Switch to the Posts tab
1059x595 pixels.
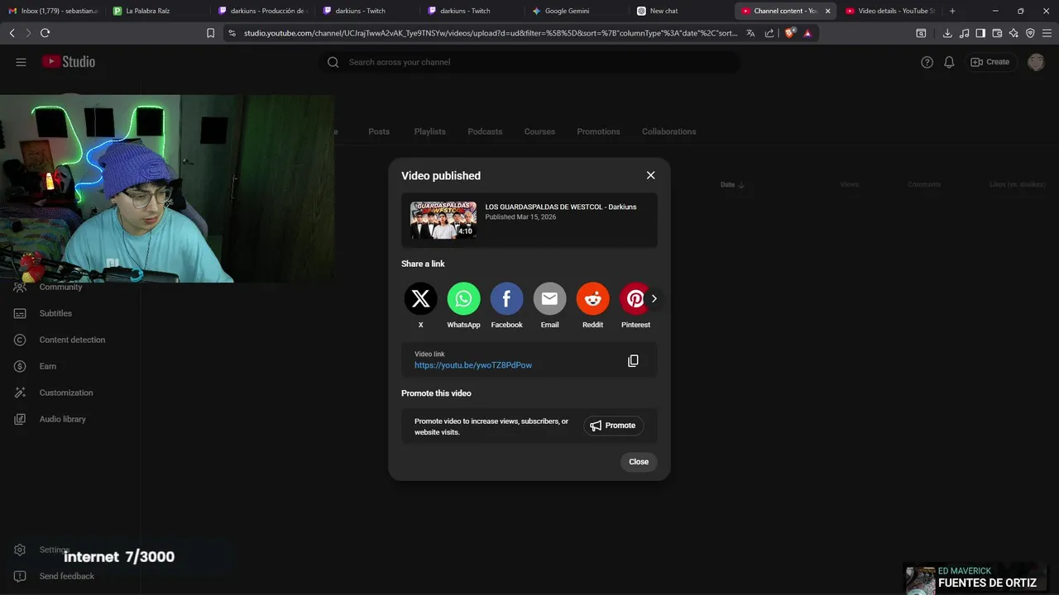379,131
